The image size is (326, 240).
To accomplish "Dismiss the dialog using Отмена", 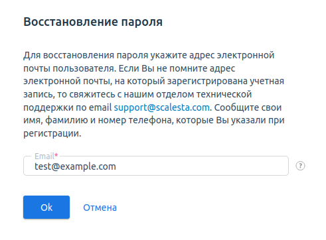I will pos(100,208).
